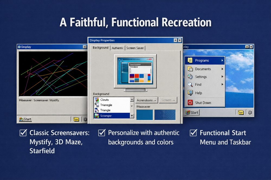Close the right window with X
Viewport: 271px width, 180px height.
click(247, 47)
